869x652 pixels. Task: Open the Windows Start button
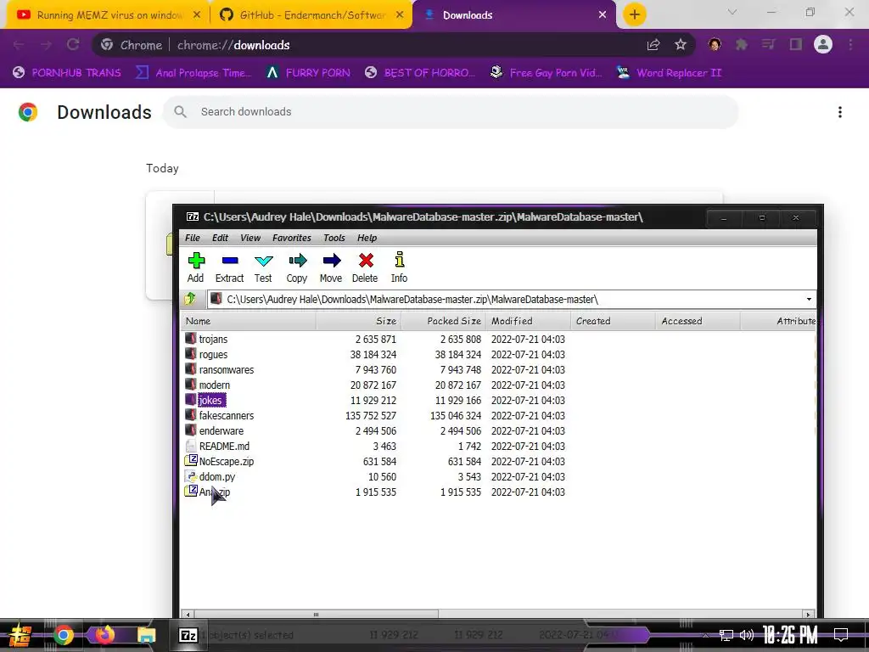21,635
